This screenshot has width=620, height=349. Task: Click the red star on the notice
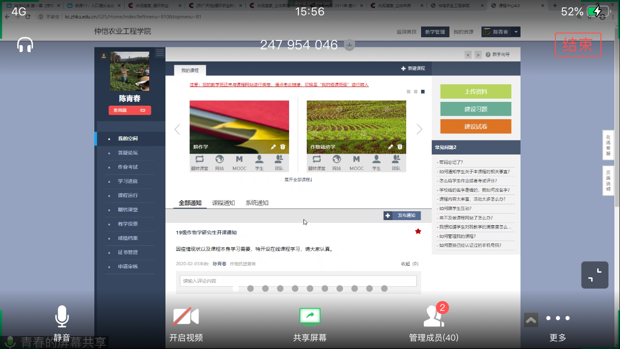coord(418,231)
